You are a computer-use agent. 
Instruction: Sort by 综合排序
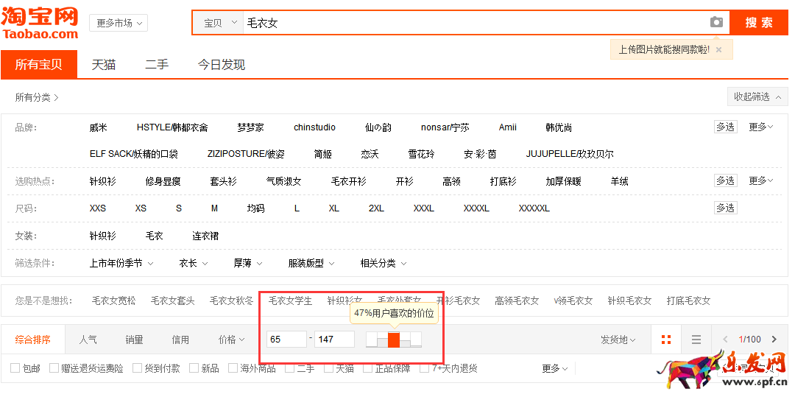[x=33, y=340]
